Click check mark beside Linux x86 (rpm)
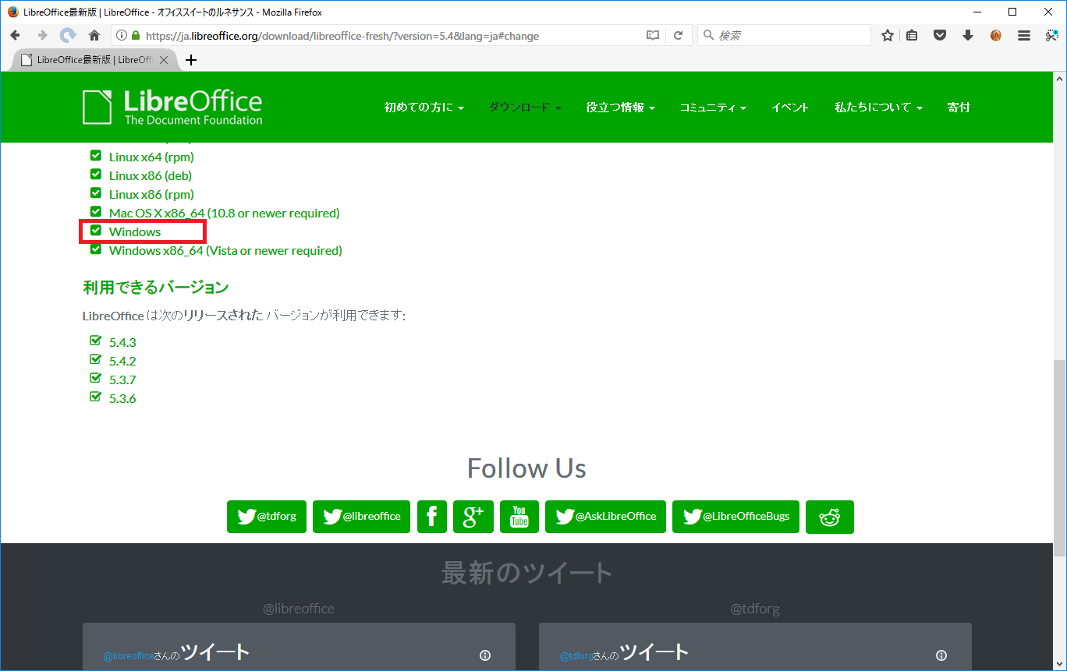Screen dimensions: 1067x671 coord(96,193)
